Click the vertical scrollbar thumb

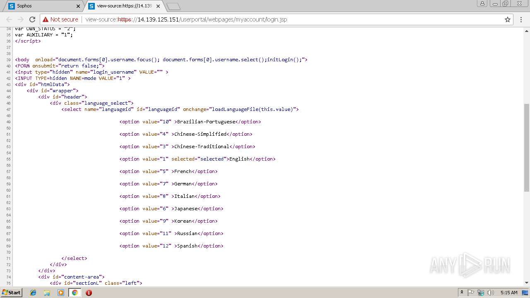point(527,147)
